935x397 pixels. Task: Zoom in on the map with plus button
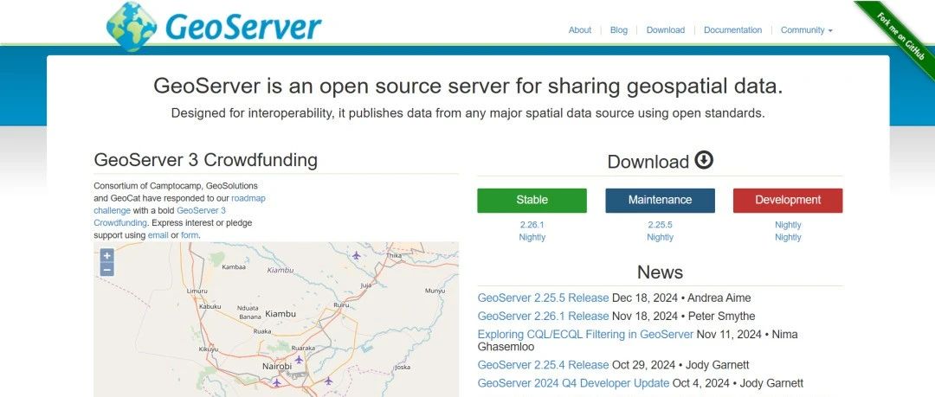tap(106, 256)
